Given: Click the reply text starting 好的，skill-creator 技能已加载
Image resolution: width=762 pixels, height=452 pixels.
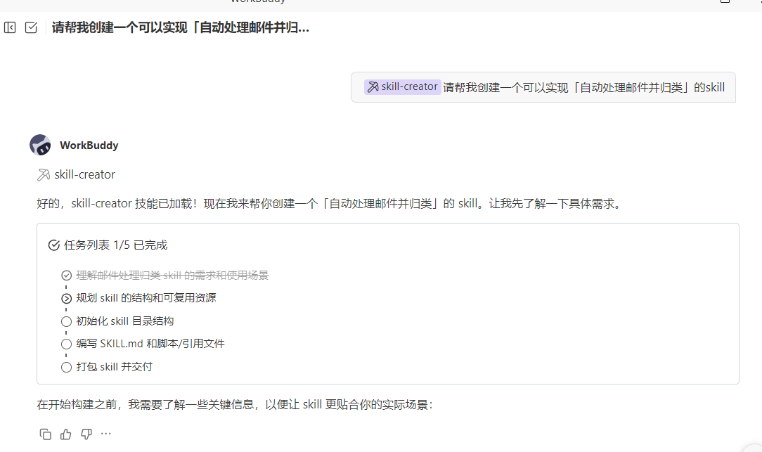Looking at the screenshot, I should (330, 203).
